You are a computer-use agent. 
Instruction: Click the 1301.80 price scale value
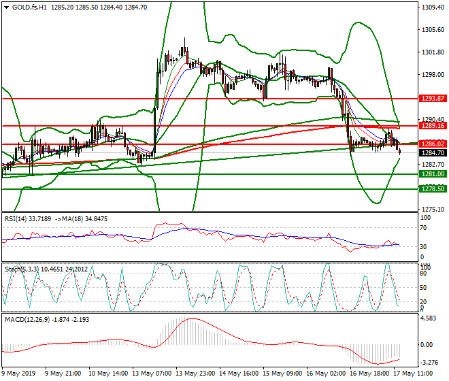pos(433,52)
